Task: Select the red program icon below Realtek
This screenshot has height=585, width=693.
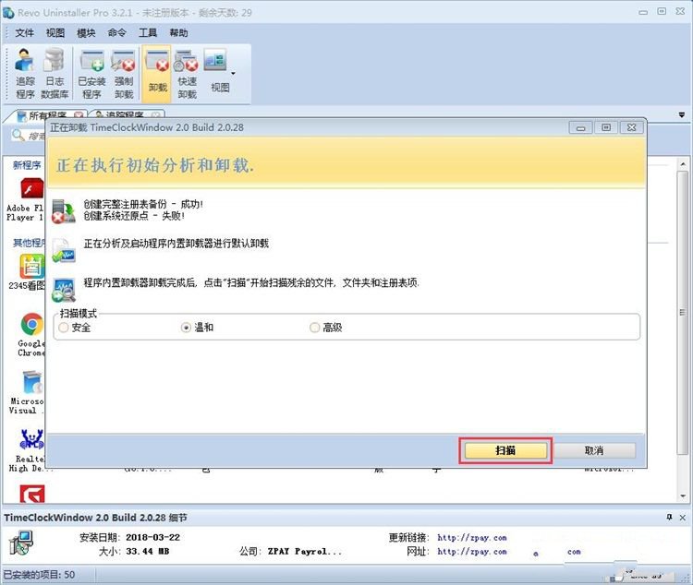Action: click(31, 494)
